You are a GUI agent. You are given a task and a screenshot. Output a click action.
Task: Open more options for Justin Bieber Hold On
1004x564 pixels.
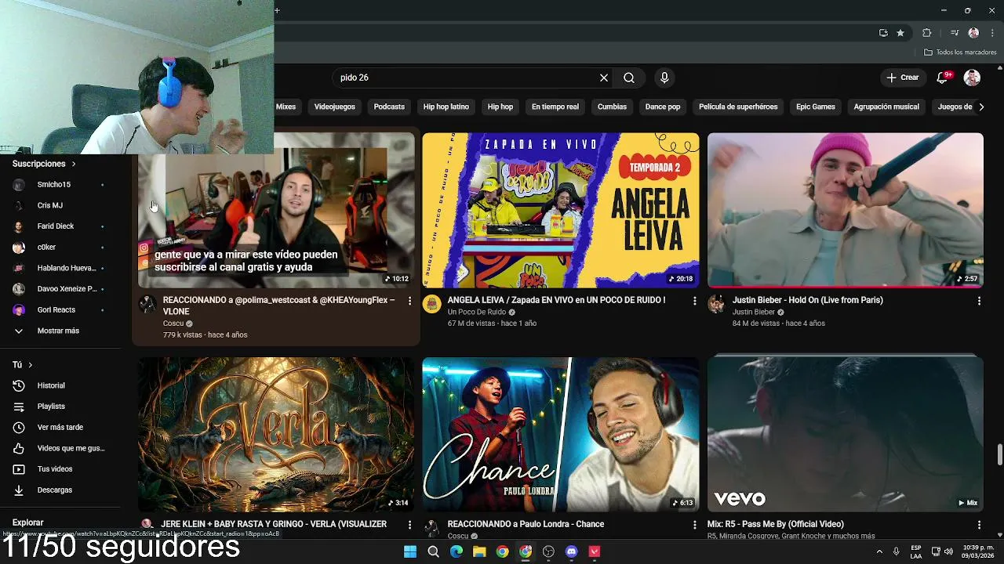click(x=979, y=301)
